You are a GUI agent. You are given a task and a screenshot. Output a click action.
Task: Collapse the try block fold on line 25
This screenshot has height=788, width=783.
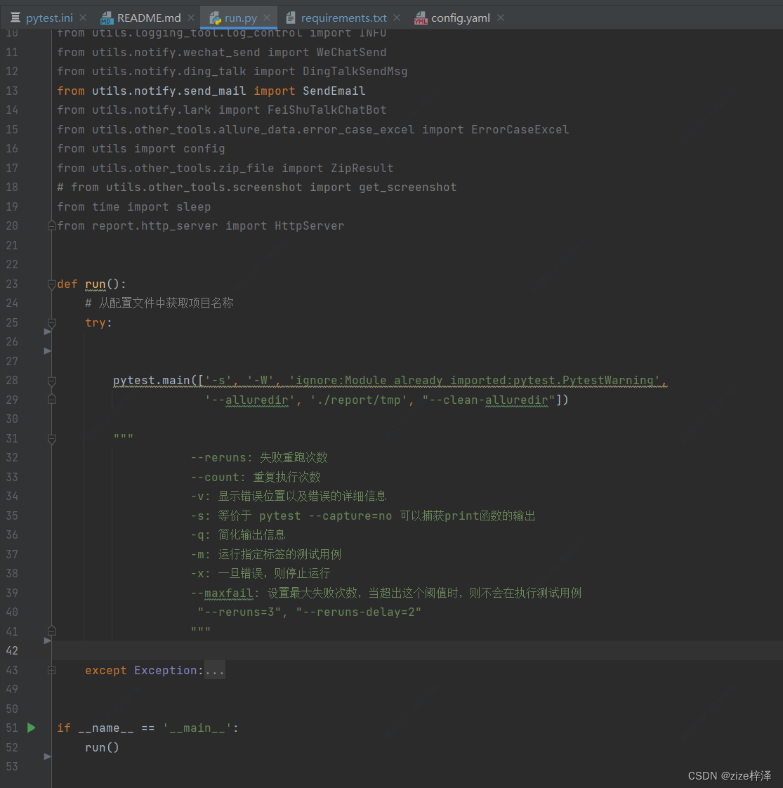(x=51, y=323)
